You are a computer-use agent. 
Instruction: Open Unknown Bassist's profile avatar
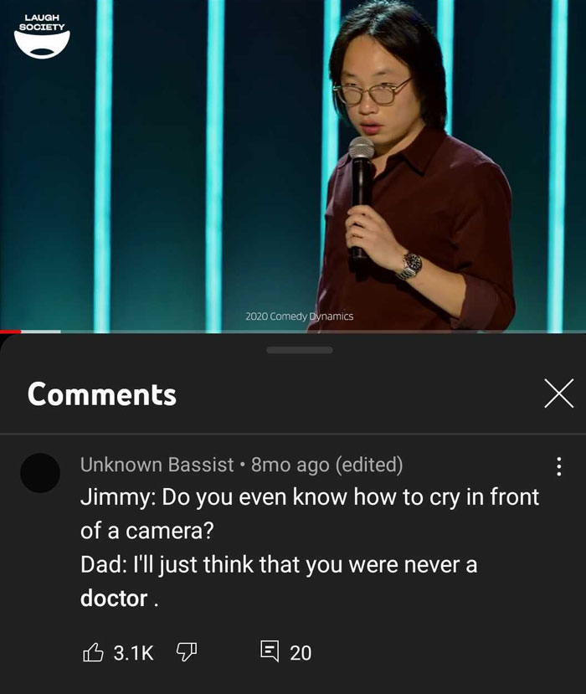click(40, 473)
